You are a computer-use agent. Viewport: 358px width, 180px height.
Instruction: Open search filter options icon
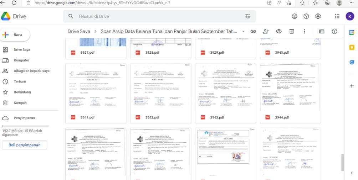point(248,16)
